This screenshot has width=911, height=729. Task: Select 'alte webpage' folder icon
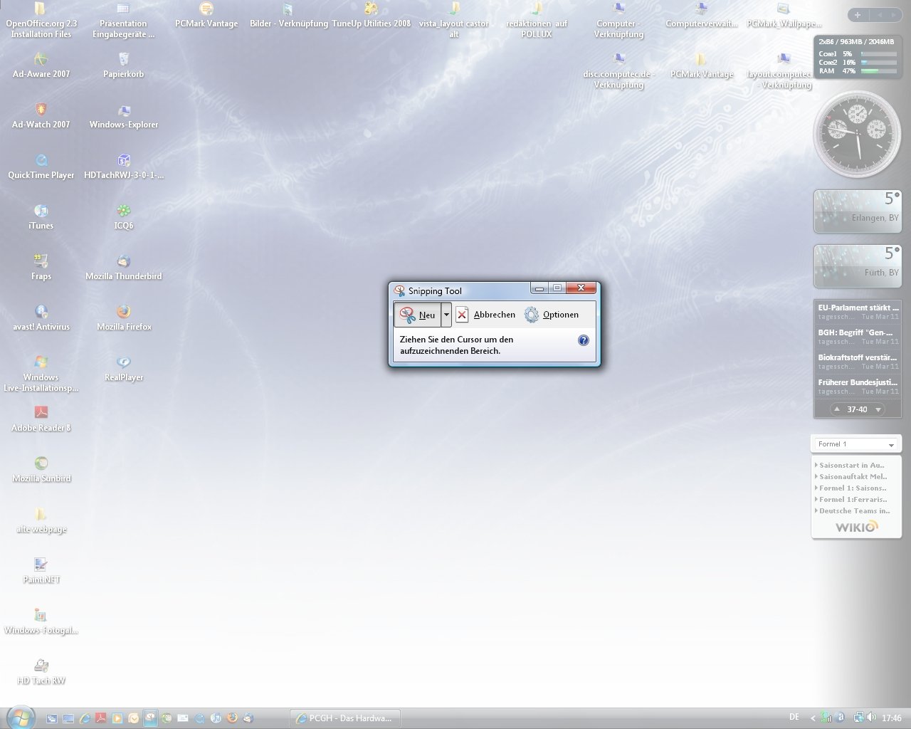pyautogui.click(x=41, y=519)
